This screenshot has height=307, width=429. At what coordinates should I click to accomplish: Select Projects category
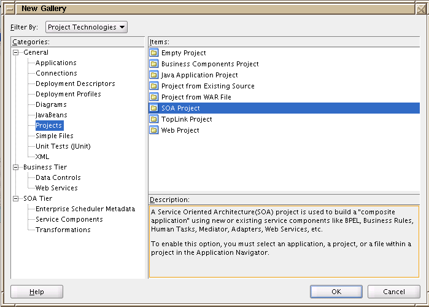click(x=49, y=125)
